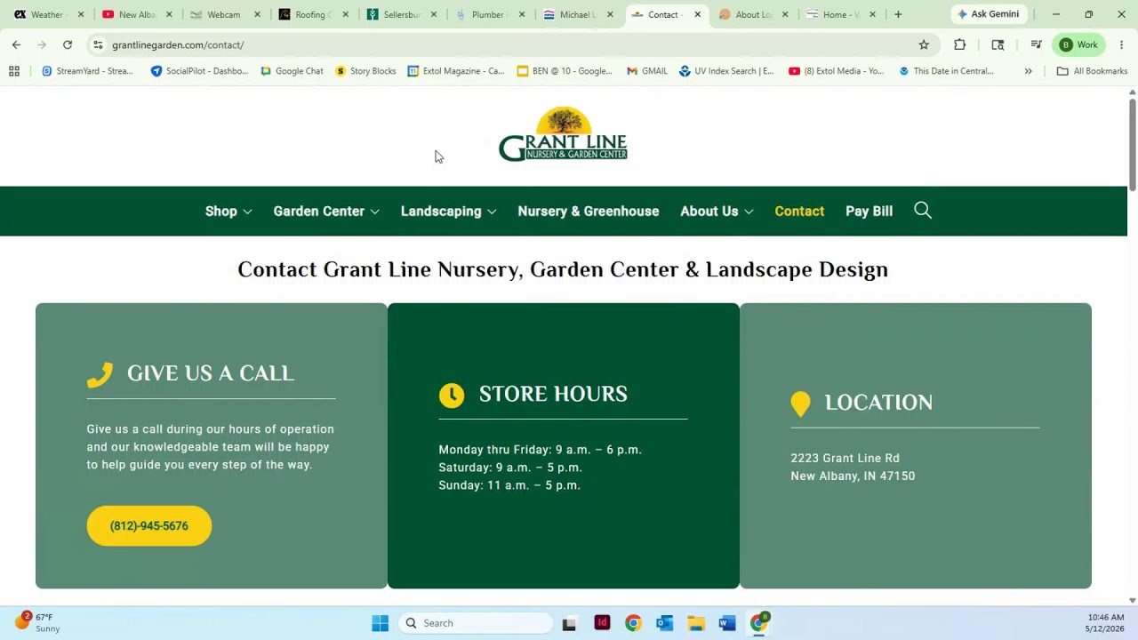
Task: Show more hidden bookmarks chevron
Action: [x=1029, y=71]
